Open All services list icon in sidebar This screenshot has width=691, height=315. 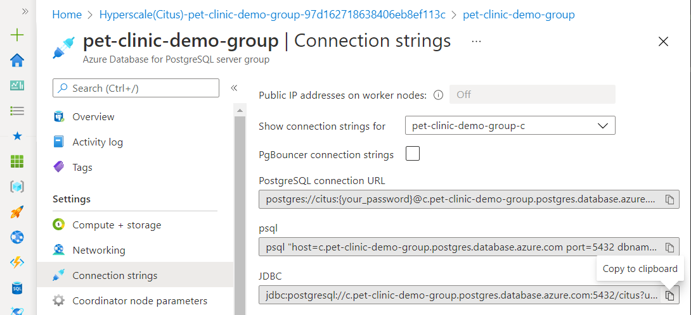(x=17, y=111)
